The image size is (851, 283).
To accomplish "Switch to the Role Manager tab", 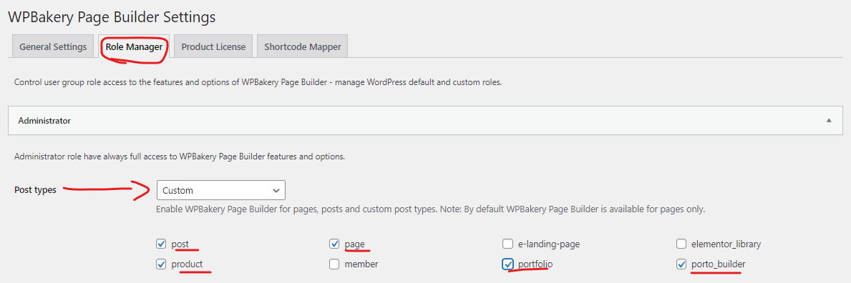I will [134, 46].
